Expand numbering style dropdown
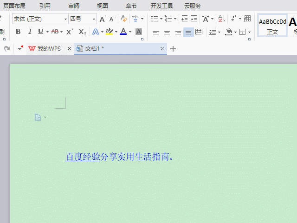Screen dimensions: 297x223 tap(175, 19)
